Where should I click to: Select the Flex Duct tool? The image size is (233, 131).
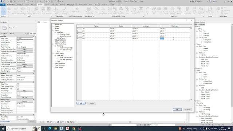pyautogui.click(x=43, y=10)
